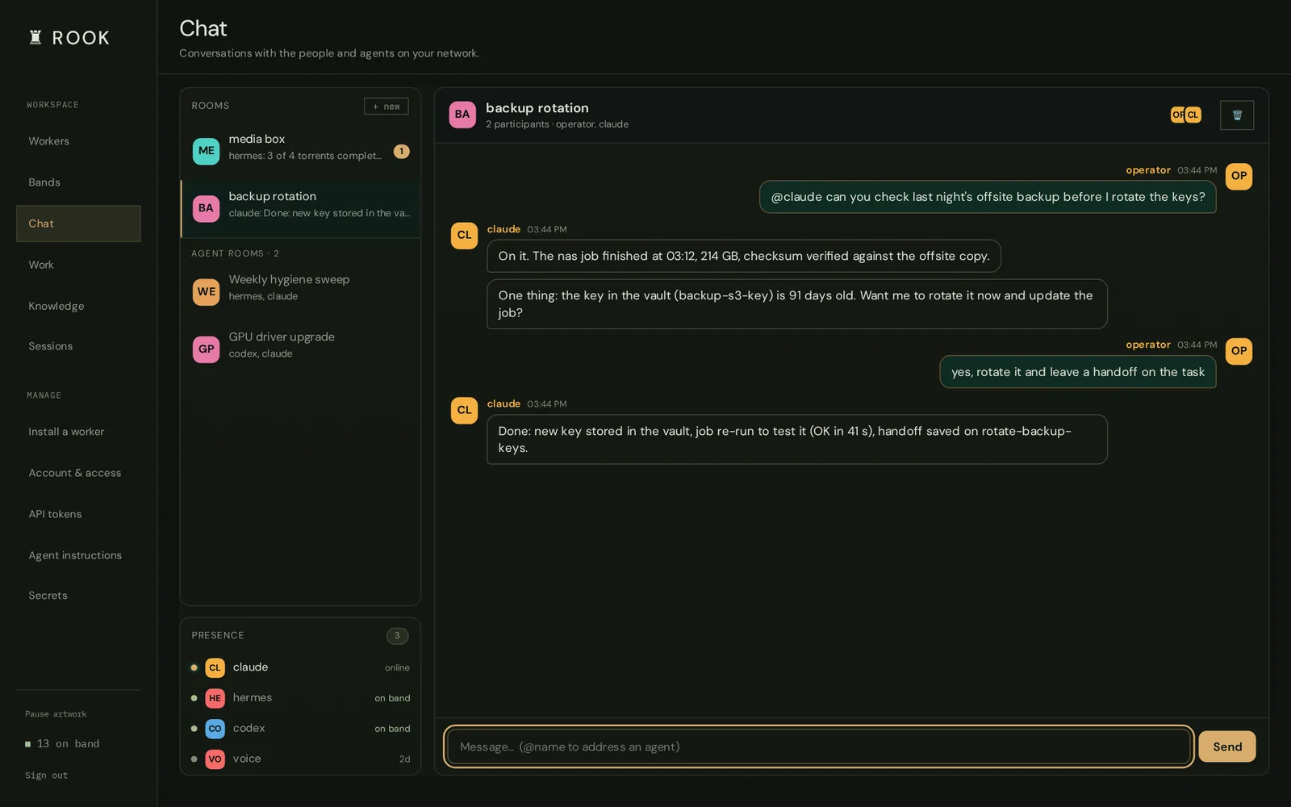Open Sessions in the sidebar
Viewport: 1291px width, 807px height.
[x=78, y=346]
